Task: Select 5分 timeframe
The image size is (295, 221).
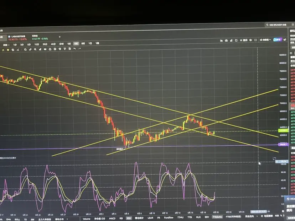Action: point(29,45)
